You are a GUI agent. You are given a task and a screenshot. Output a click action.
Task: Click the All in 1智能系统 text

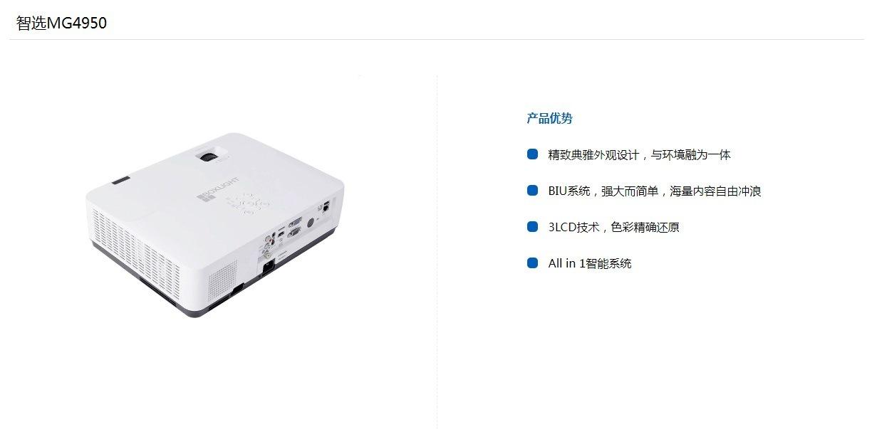589,263
